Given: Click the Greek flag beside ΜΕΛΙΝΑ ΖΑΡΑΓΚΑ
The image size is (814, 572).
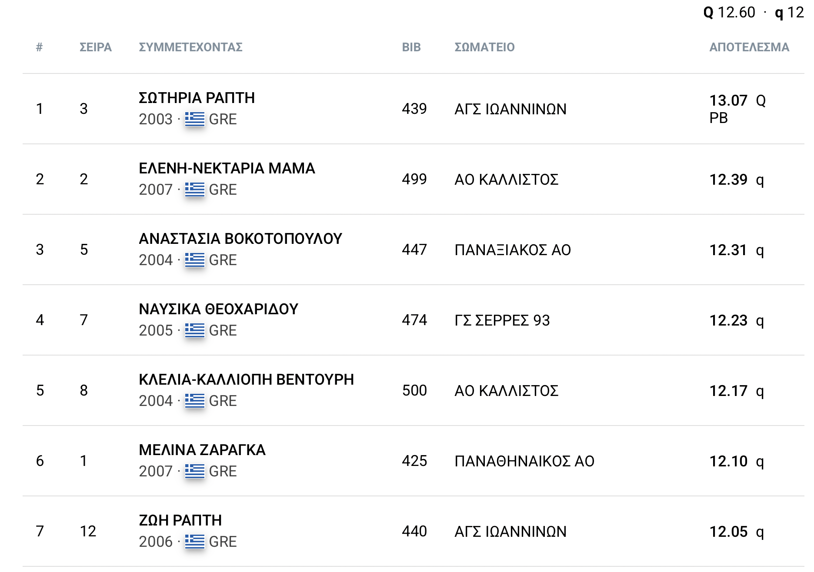Looking at the screenshot, I should pyautogui.click(x=194, y=471).
